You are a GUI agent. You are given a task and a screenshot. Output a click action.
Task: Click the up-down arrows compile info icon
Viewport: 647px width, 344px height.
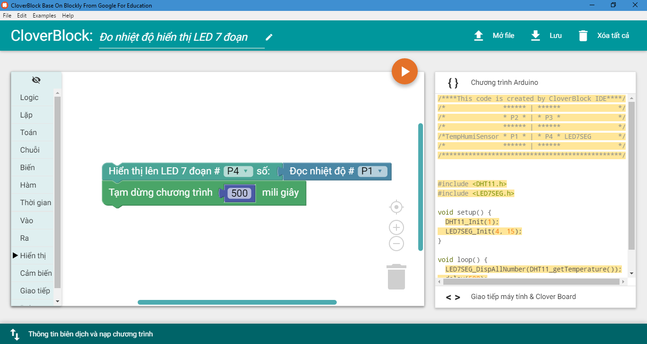click(x=15, y=335)
